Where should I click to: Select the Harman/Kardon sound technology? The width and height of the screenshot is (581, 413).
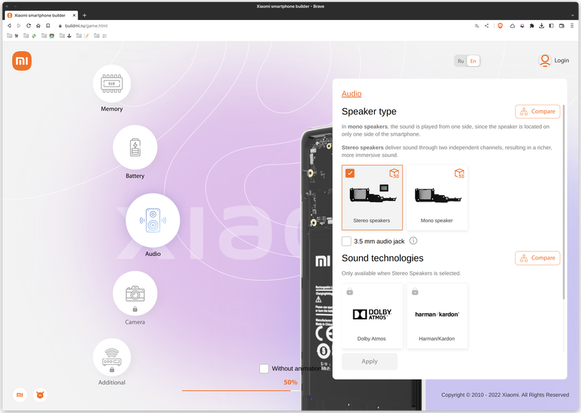tap(437, 316)
